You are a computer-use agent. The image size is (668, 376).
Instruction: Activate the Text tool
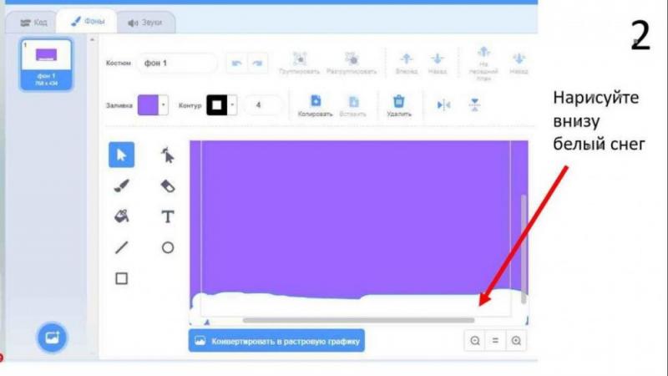168,216
